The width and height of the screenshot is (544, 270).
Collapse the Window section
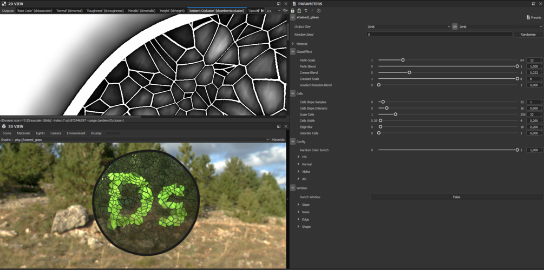(293, 188)
